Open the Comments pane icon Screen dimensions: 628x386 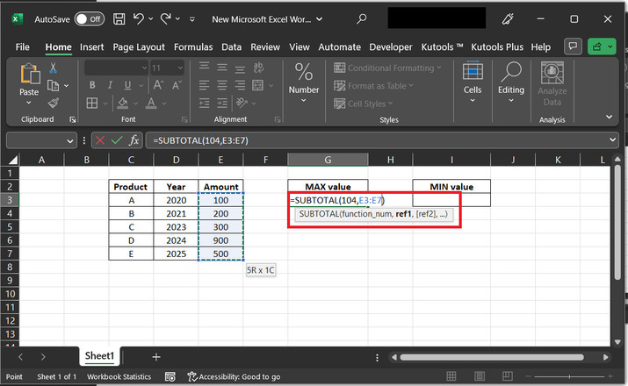574,46
